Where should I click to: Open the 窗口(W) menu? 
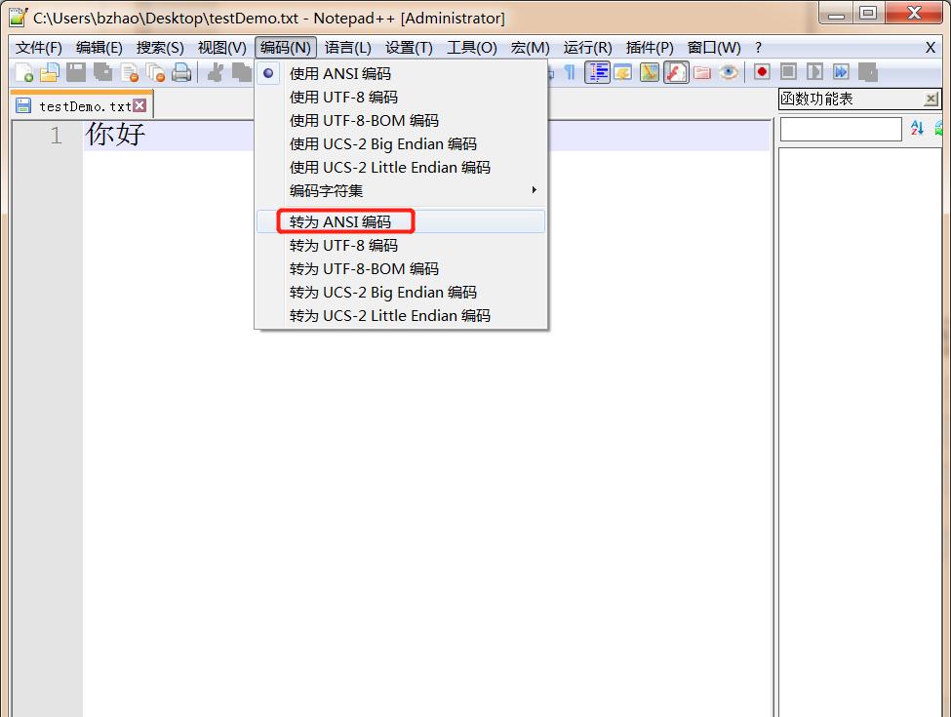[x=714, y=48]
